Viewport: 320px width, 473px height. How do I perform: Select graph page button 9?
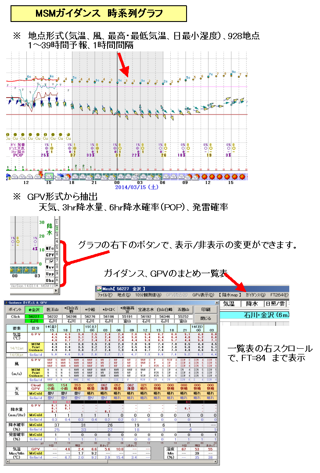(57, 274)
